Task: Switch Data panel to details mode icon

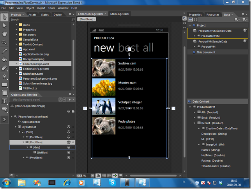Action: [195, 20]
